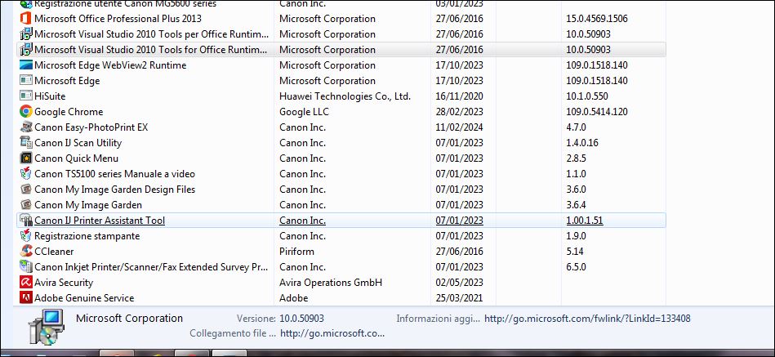The image size is (775, 357).
Task: Click publisher Adobe cell
Action: pyautogui.click(x=294, y=298)
